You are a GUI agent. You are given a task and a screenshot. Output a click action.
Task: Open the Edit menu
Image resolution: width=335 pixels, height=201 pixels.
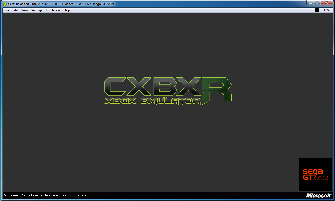15,10
